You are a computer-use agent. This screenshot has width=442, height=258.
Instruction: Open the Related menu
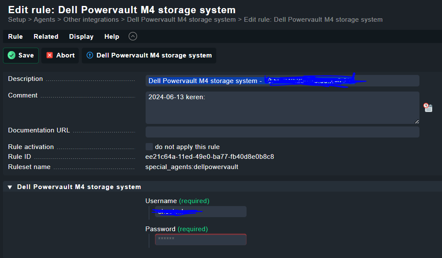click(46, 37)
